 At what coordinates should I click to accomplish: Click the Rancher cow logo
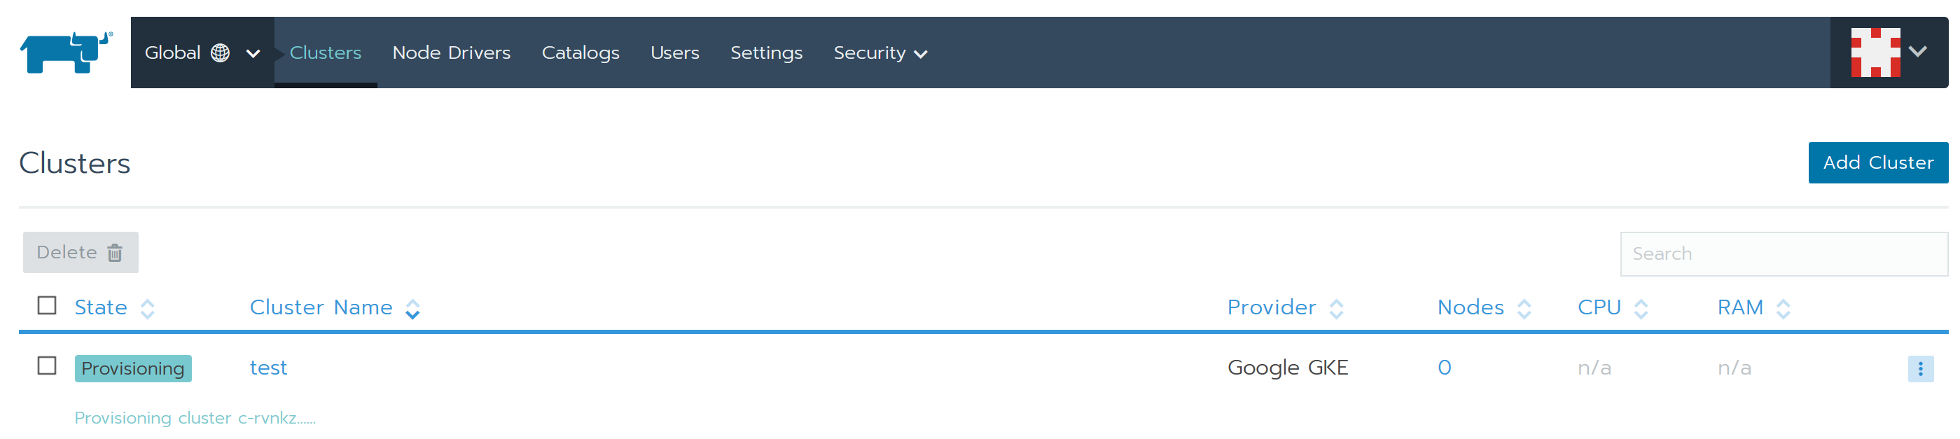[x=65, y=52]
